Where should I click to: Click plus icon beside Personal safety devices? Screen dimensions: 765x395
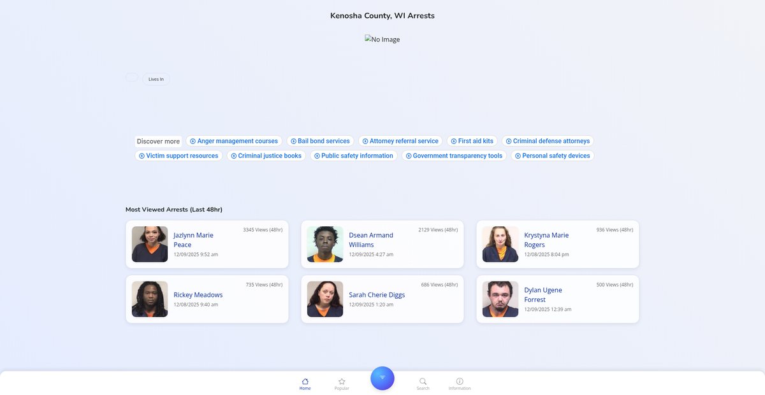(518, 156)
